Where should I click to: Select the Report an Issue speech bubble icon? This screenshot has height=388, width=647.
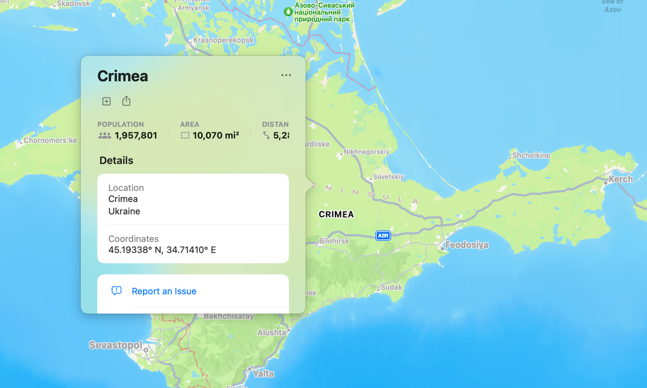tap(116, 291)
